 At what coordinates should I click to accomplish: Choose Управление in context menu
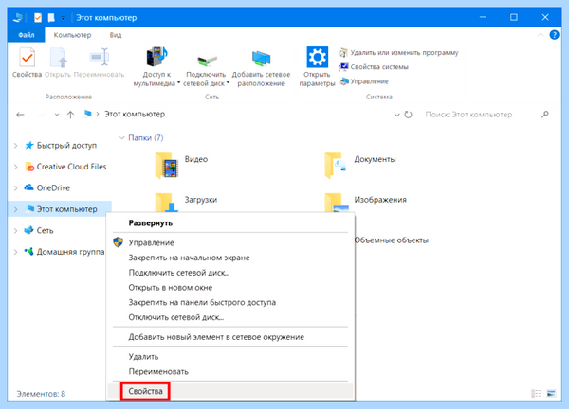pyautogui.click(x=230, y=242)
